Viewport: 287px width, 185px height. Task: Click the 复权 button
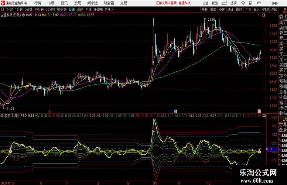[x=205, y=9]
